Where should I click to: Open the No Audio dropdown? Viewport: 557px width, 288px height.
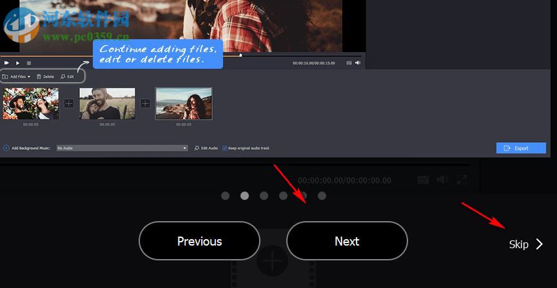pos(122,148)
